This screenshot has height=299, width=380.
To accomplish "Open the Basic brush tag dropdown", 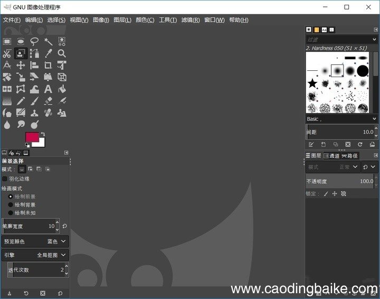I will click(341, 119).
